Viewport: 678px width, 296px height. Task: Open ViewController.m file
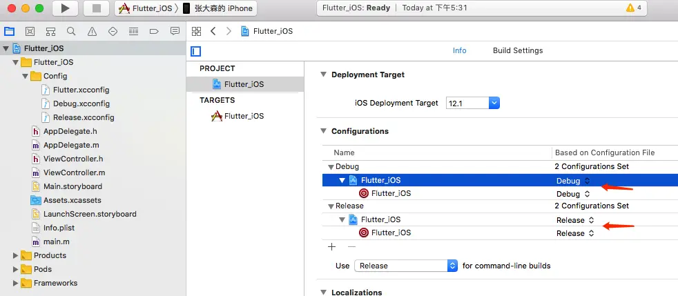click(x=74, y=173)
